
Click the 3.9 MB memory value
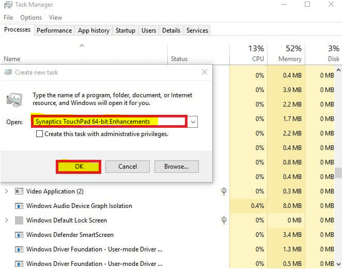pyautogui.click(x=292, y=90)
